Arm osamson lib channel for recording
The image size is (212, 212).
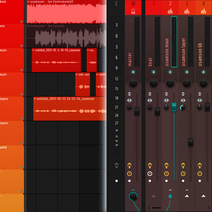tap(200, 181)
